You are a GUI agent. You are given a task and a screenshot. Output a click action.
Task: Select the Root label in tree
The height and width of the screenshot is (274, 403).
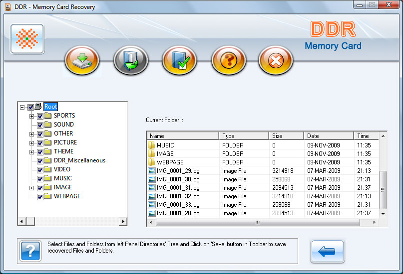pos(50,107)
